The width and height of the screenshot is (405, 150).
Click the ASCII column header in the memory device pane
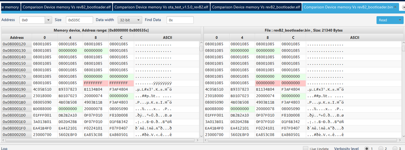pyautogui.click(x=167, y=37)
